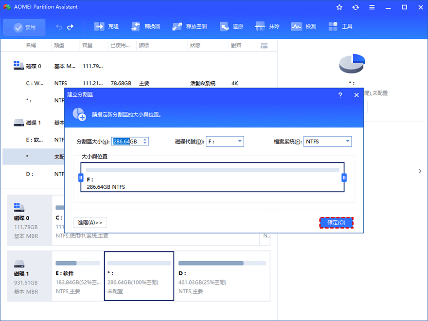Viewport: 428px width, 321px height.
Task: Click Disk 1 block in disk map
Action: [30, 276]
